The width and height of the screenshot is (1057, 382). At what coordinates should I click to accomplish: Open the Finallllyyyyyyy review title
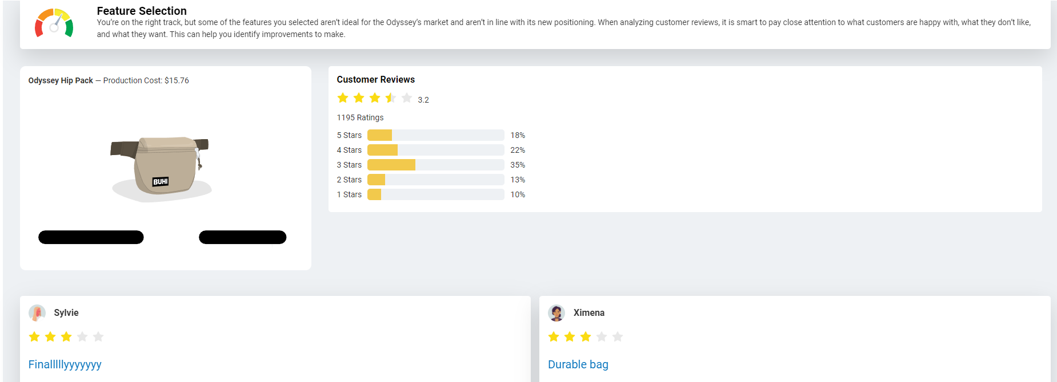pyautogui.click(x=65, y=364)
